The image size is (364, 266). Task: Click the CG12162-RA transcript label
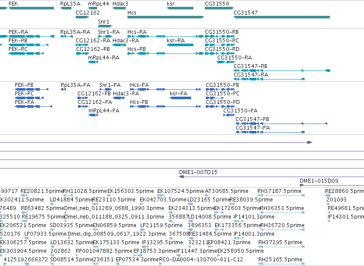click(93, 40)
